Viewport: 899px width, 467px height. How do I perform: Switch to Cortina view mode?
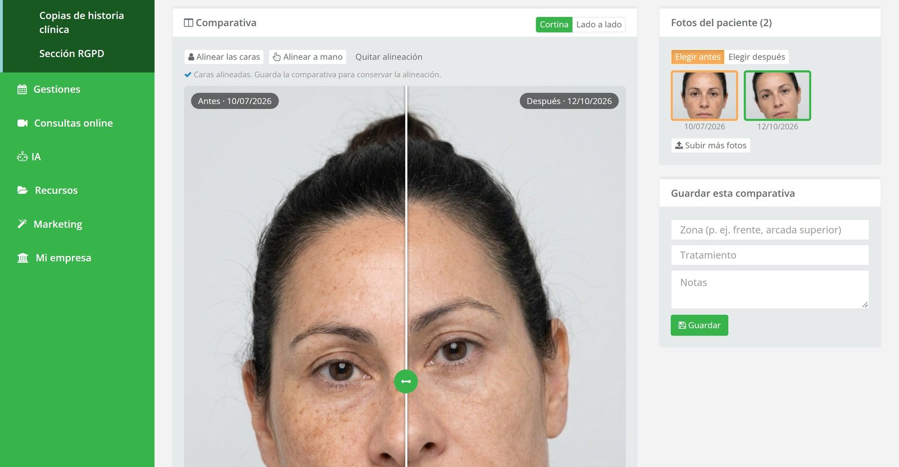[554, 25]
